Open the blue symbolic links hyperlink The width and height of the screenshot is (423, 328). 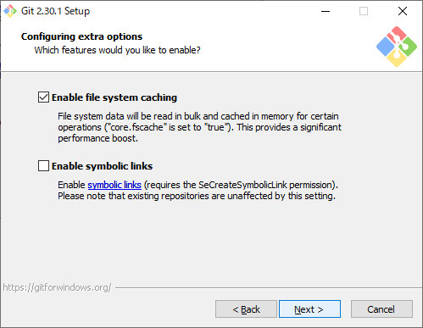pos(114,185)
